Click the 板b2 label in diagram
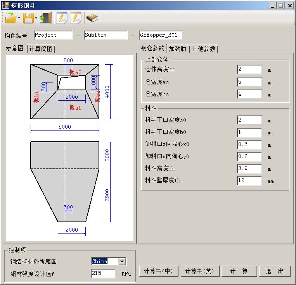The height and width of the screenshot is (285, 296). (97, 96)
